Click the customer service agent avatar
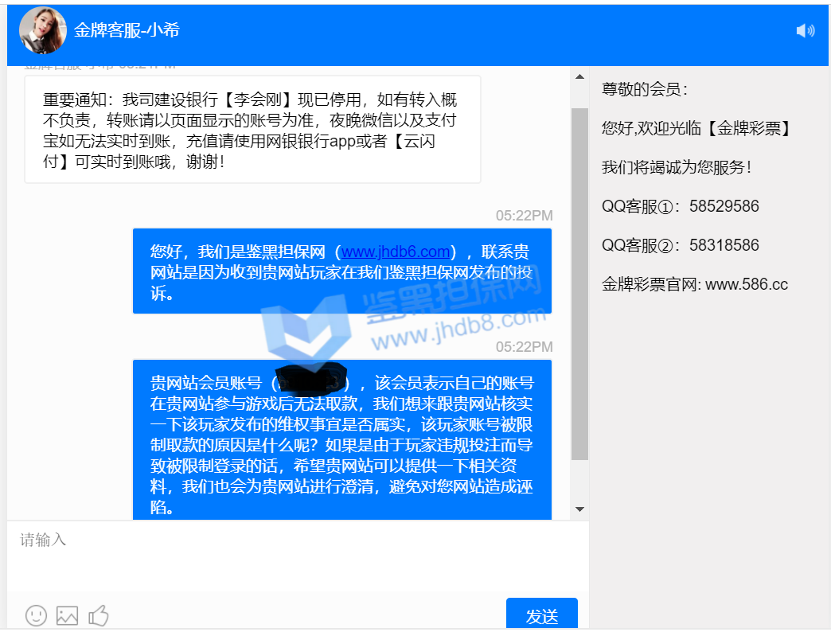This screenshot has height=632, width=831. click(42, 30)
